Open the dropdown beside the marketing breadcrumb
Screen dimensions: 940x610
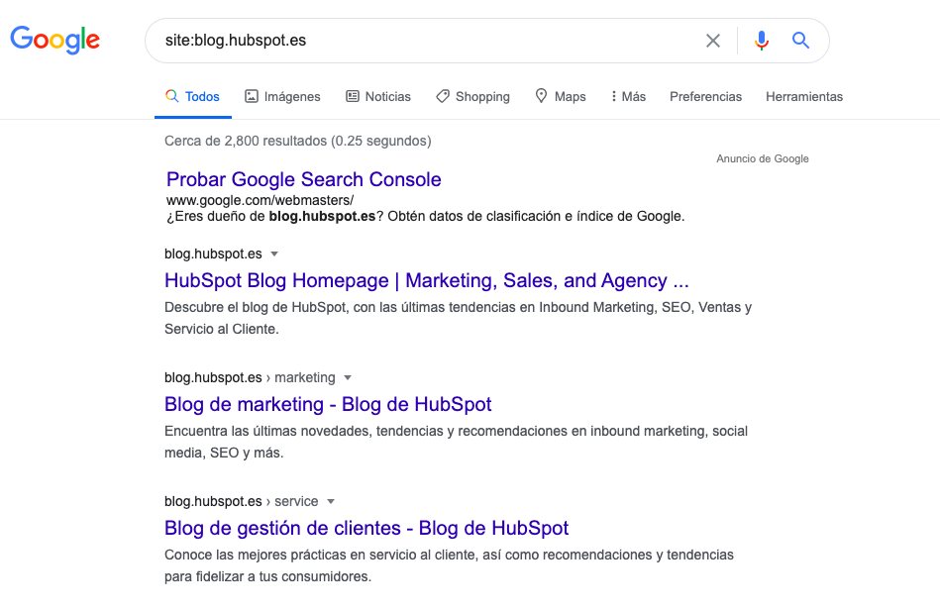[347, 377]
